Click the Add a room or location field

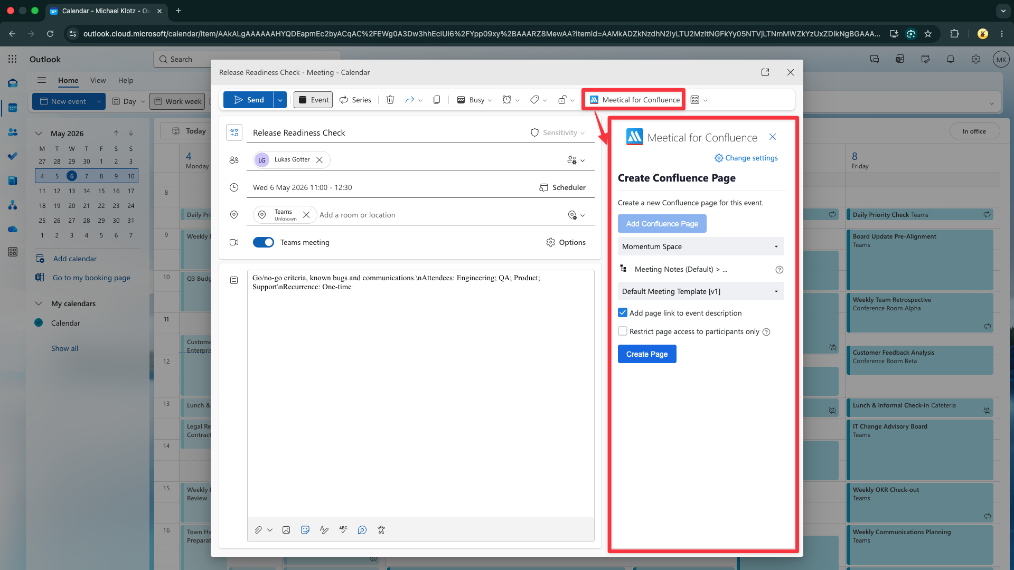[358, 215]
